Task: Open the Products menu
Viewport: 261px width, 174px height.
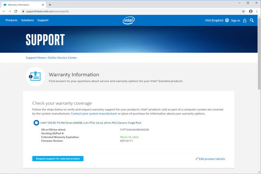Action: [11, 20]
